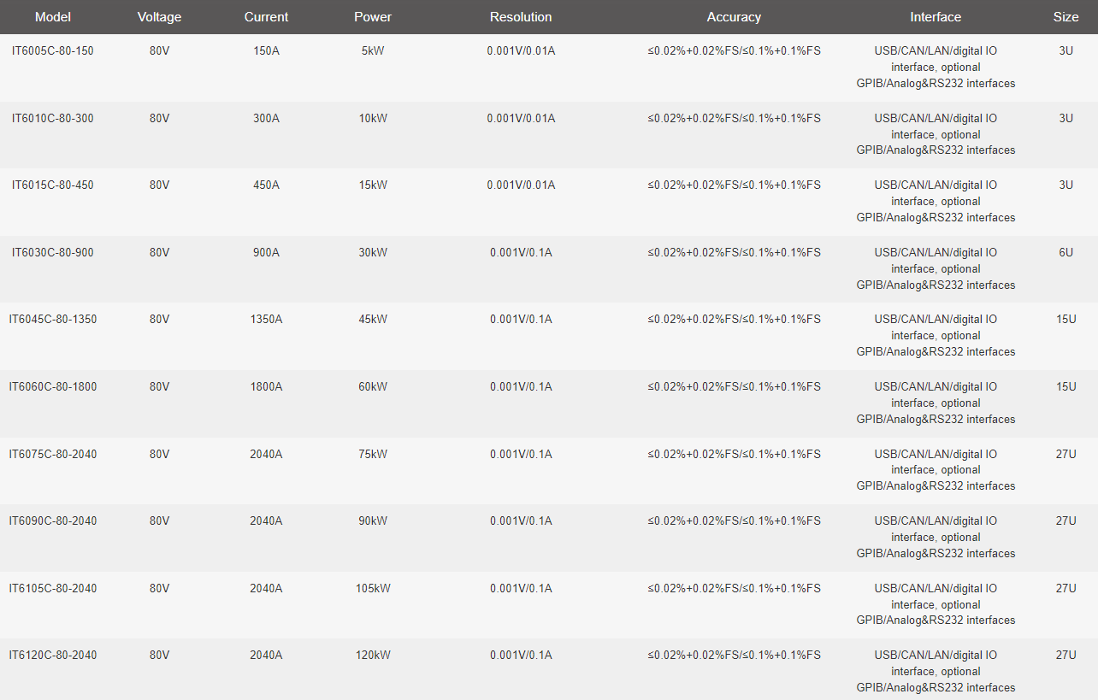Image resolution: width=1098 pixels, height=700 pixels.
Task: Click the Current column header
Action: click(x=266, y=17)
